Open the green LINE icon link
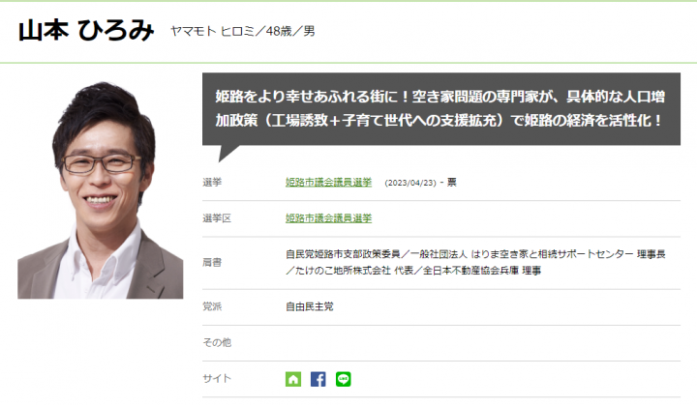Screen dimensions: 697x405 click(x=344, y=379)
